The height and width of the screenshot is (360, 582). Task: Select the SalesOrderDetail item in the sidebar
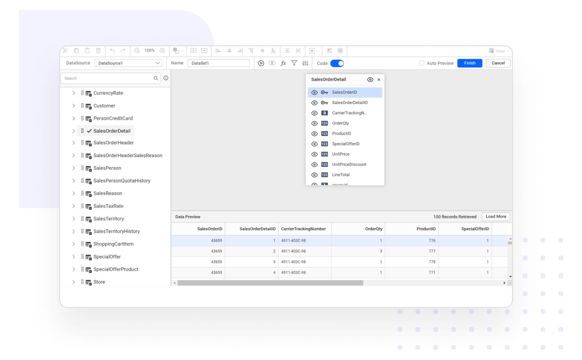coord(111,130)
